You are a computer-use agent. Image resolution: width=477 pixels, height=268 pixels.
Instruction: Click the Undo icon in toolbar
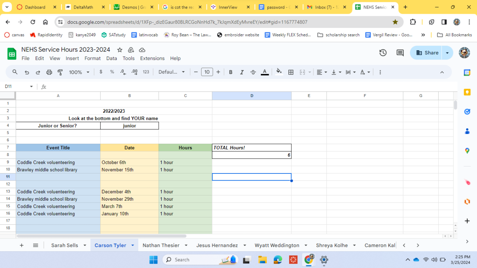(27, 72)
